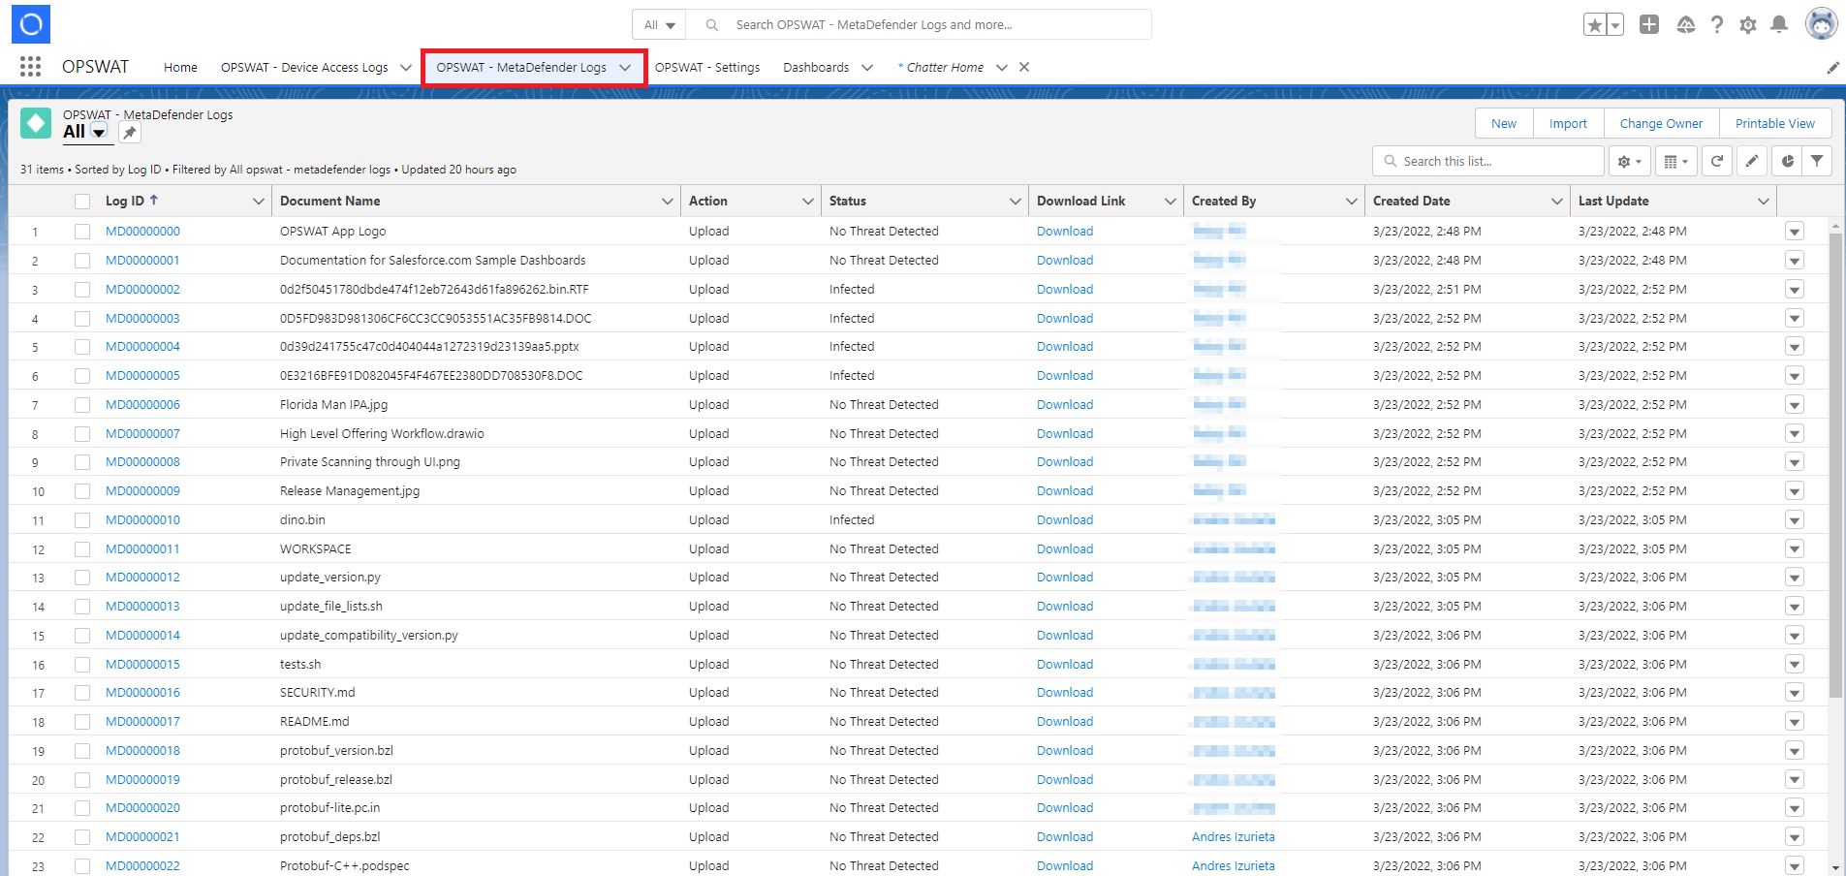The height and width of the screenshot is (876, 1846).
Task: Expand MetaDefender Logs tab menu
Action: [x=625, y=68]
